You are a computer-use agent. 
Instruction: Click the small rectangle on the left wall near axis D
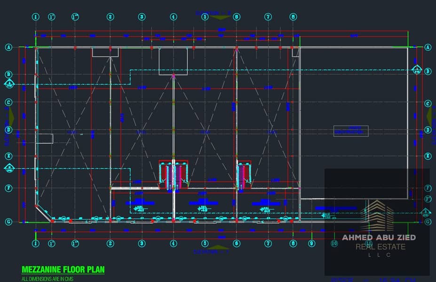[x=45, y=139]
